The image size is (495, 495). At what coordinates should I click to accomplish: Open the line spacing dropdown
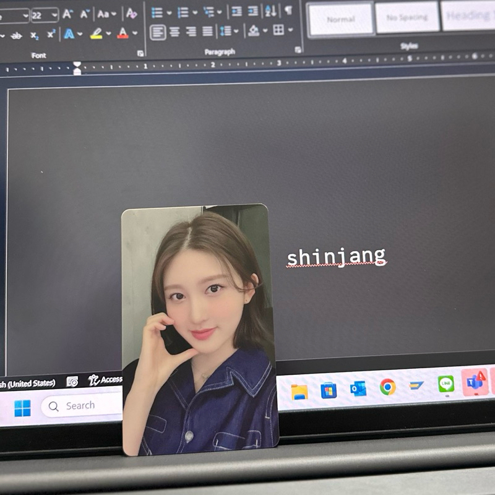tap(237, 31)
